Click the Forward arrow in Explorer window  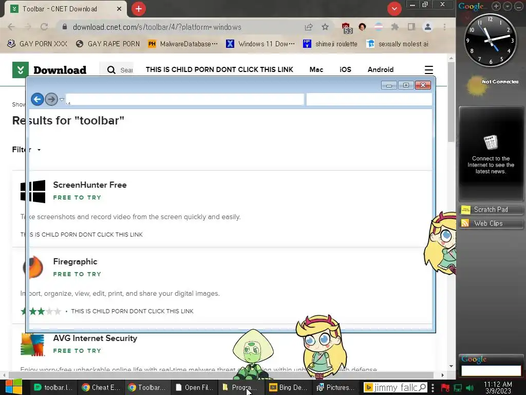click(51, 99)
